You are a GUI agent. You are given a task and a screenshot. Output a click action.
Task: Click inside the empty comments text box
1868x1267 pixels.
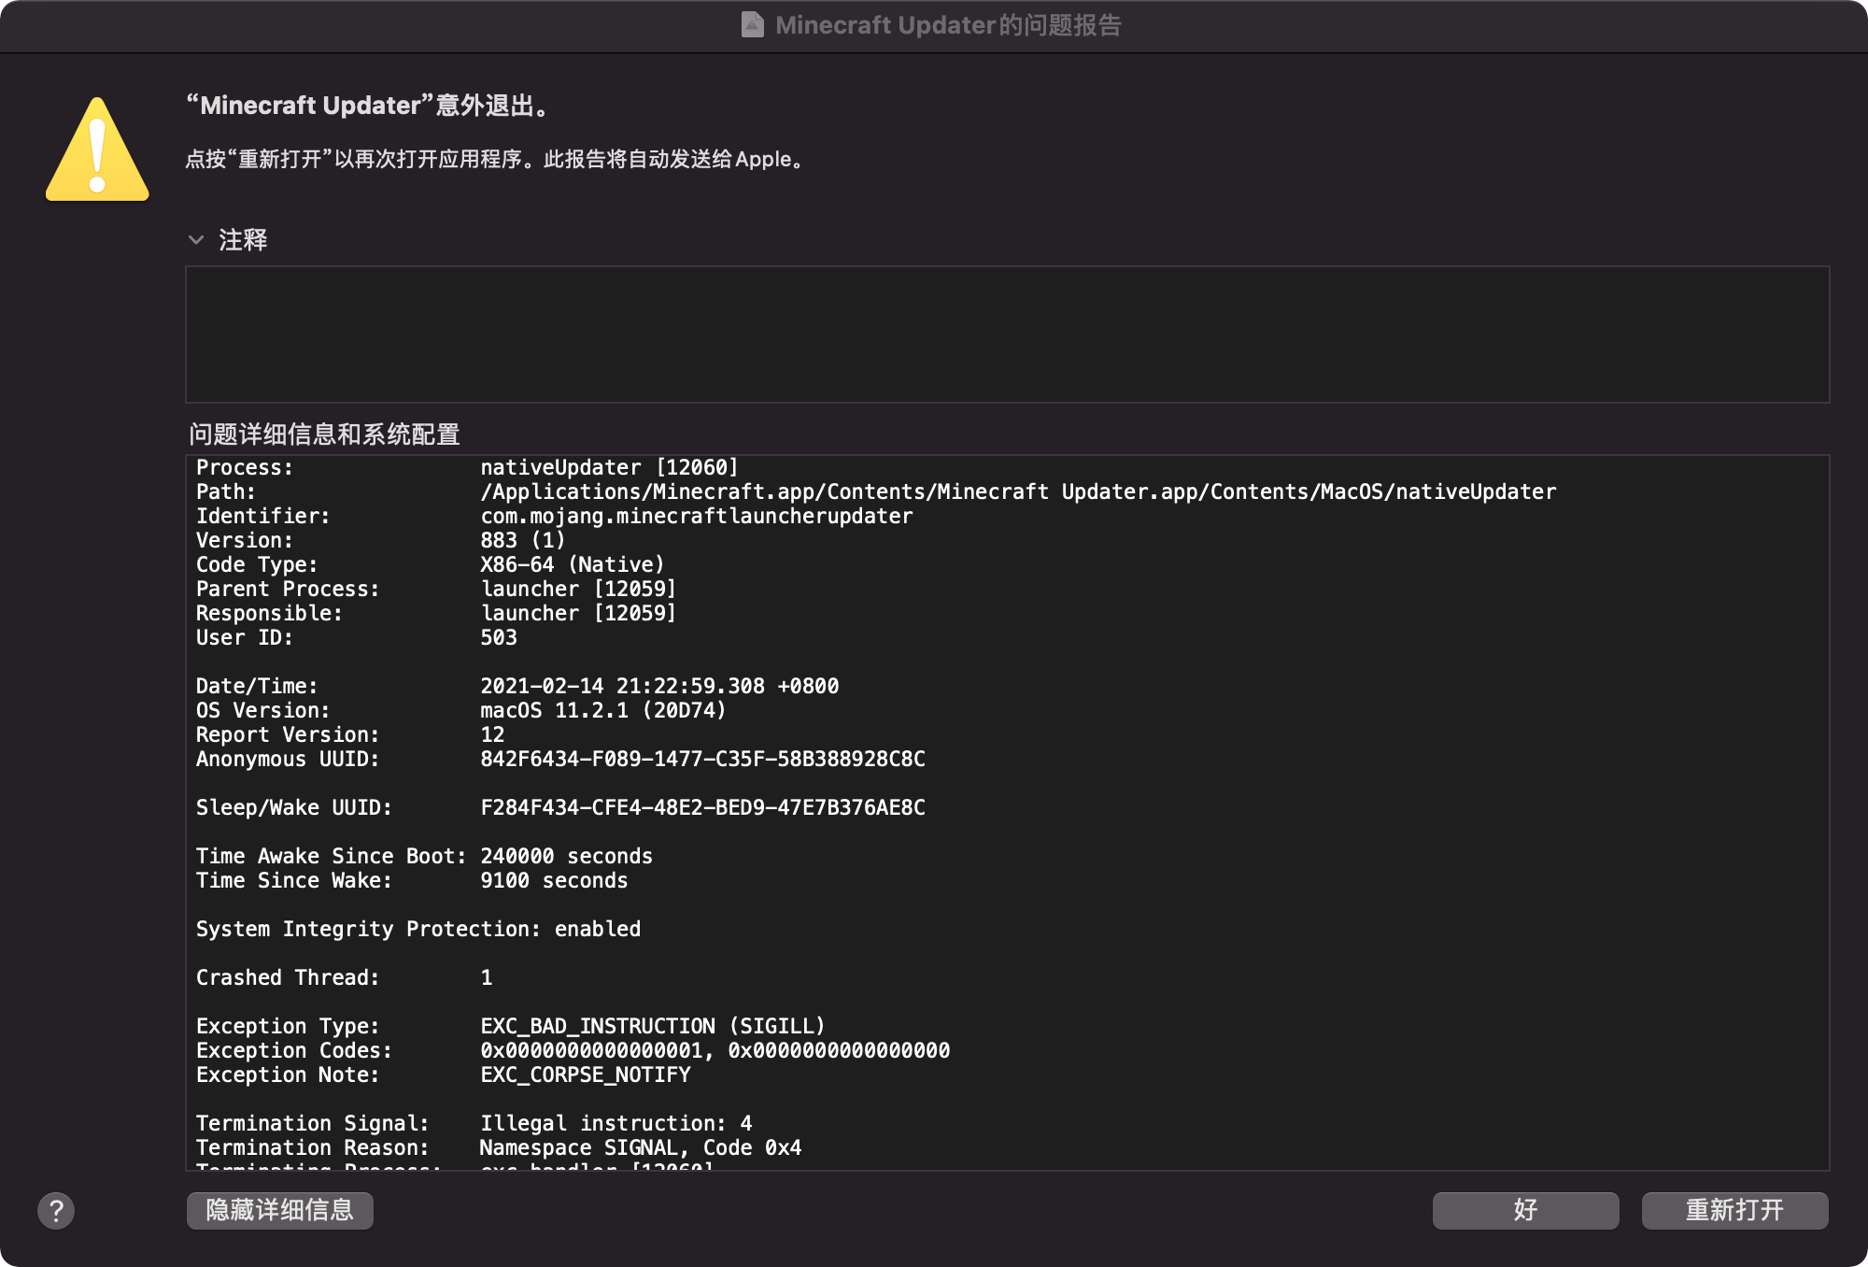tap(1007, 335)
